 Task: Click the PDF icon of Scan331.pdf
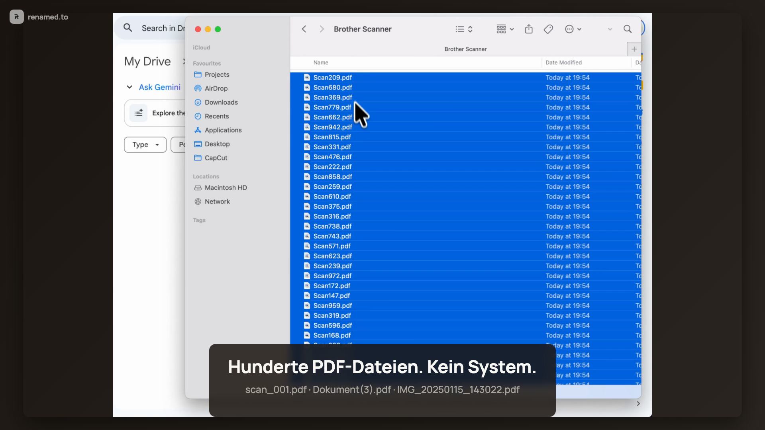(x=307, y=147)
